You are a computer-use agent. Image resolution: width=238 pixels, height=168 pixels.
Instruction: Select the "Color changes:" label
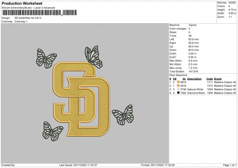coord(178,29)
